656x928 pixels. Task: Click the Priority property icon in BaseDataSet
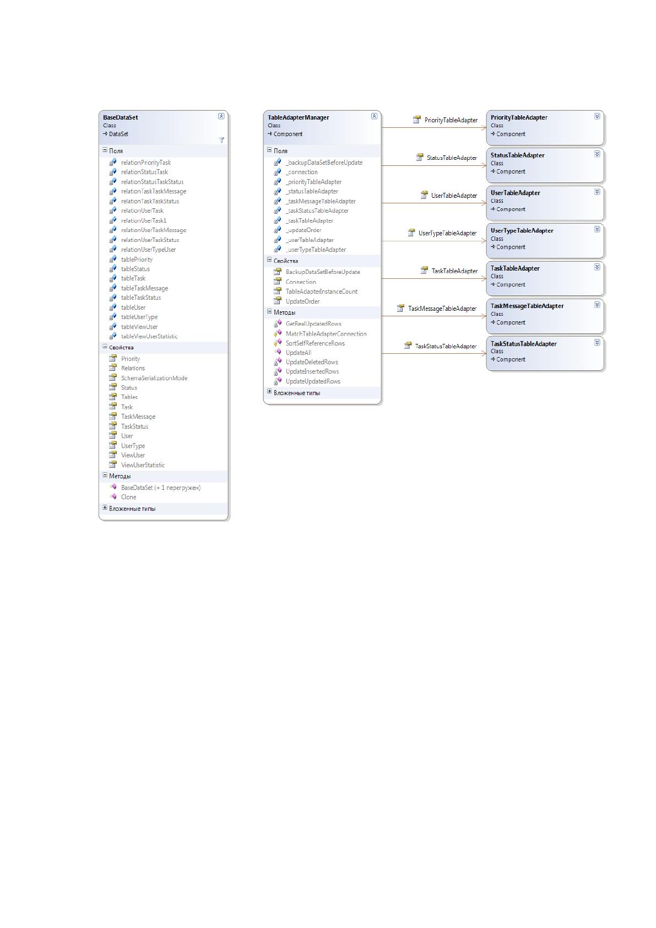112,358
